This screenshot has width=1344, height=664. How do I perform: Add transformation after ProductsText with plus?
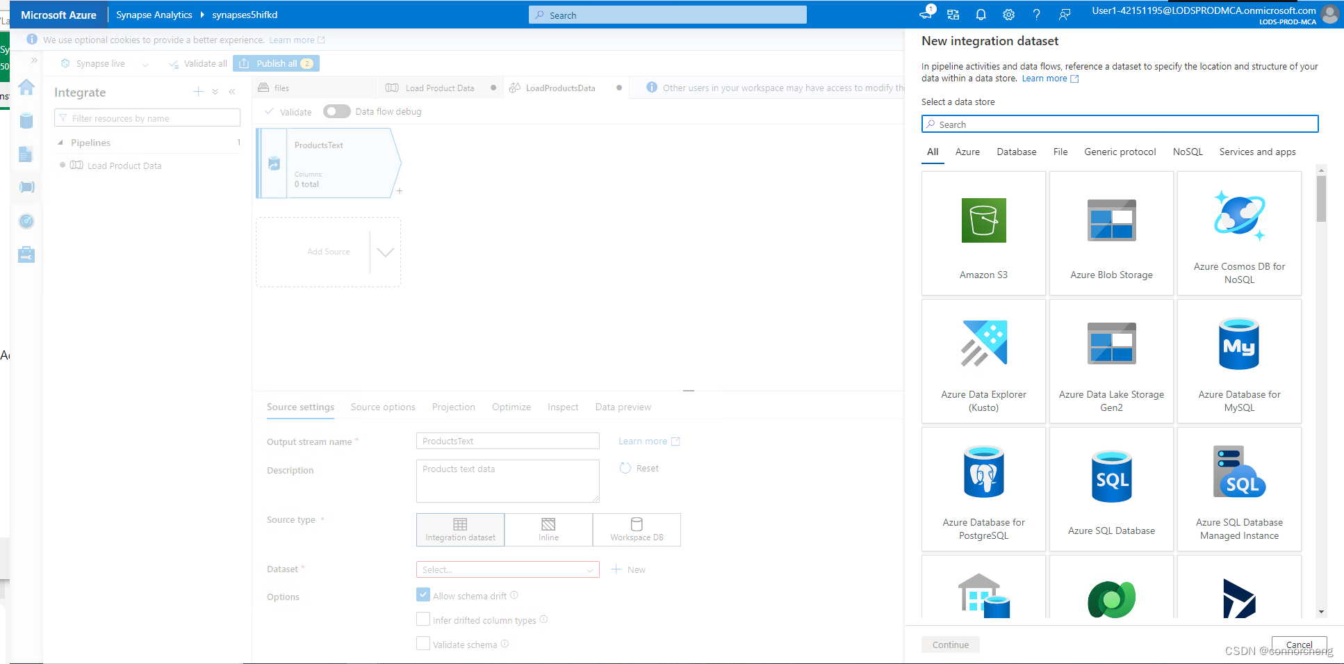(x=400, y=191)
